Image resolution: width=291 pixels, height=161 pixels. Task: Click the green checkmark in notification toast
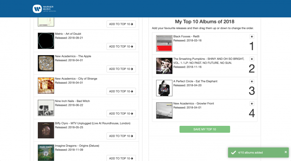click(233, 152)
